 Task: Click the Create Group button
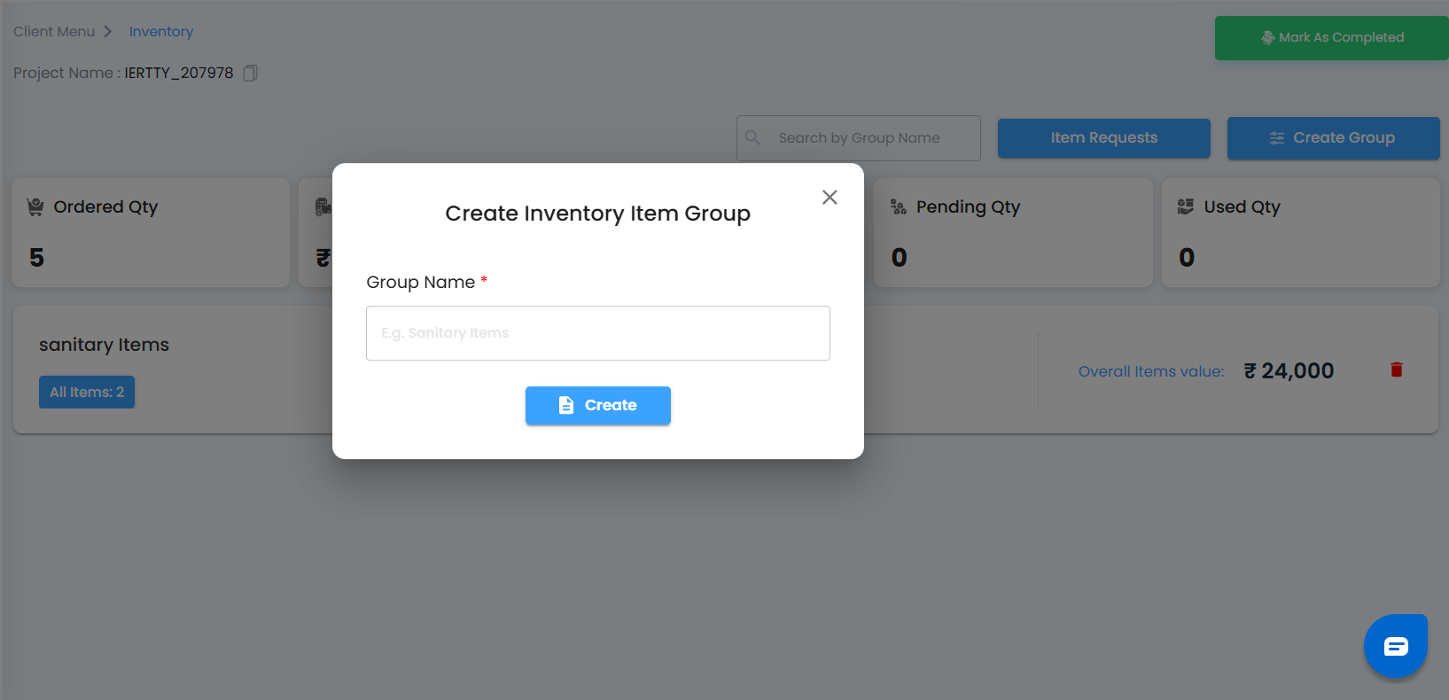pyautogui.click(x=1333, y=138)
